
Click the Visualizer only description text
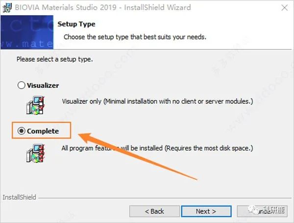coord(157,101)
